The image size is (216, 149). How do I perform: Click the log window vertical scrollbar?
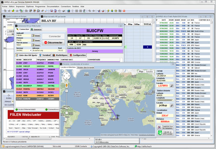tap(212, 79)
